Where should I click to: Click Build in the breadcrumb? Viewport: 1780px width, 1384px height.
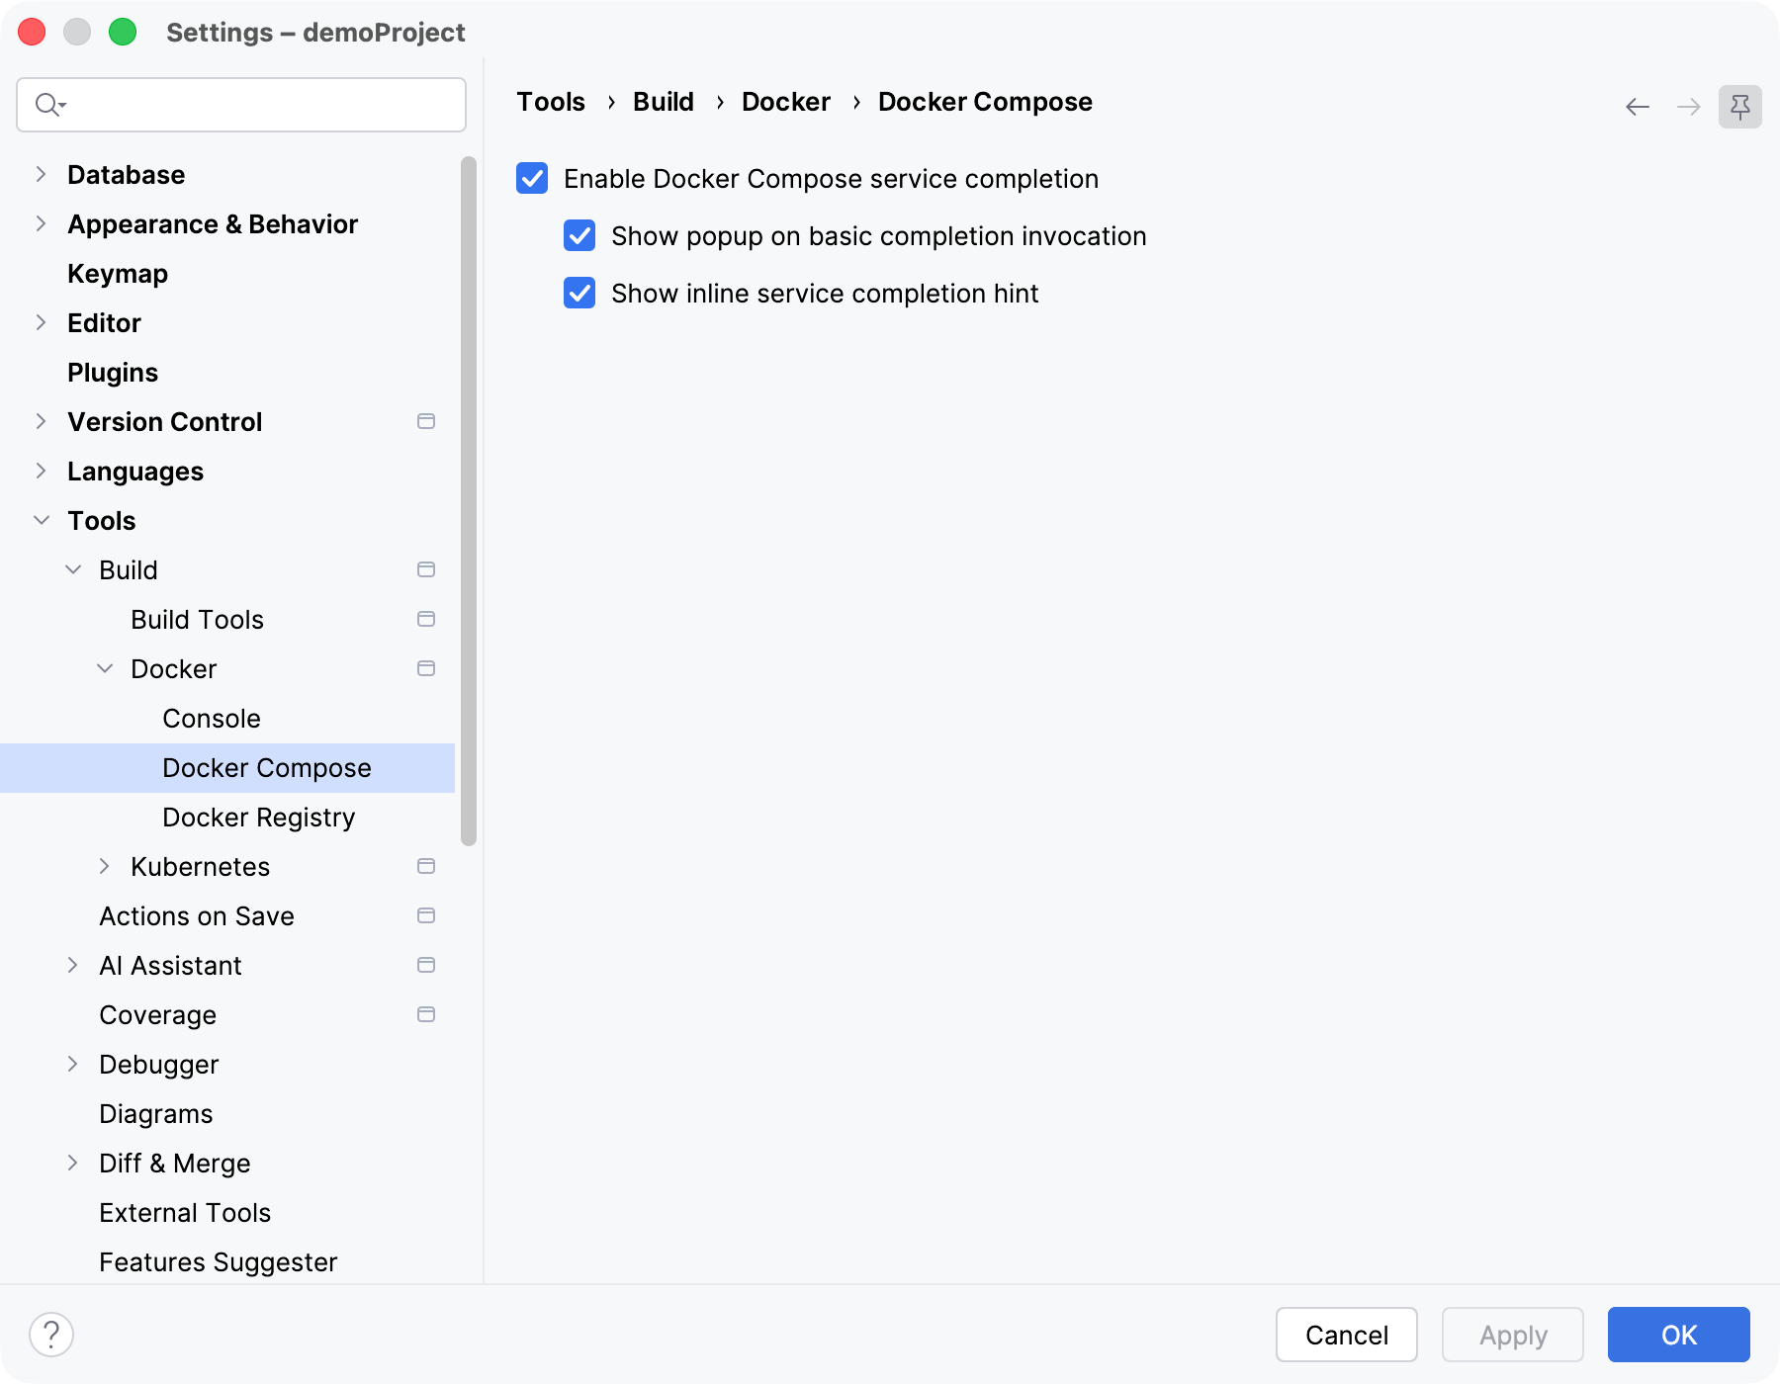tap(664, 102)
